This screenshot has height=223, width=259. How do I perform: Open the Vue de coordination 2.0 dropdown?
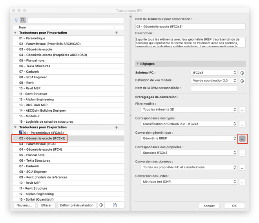[x=214, y=81]
